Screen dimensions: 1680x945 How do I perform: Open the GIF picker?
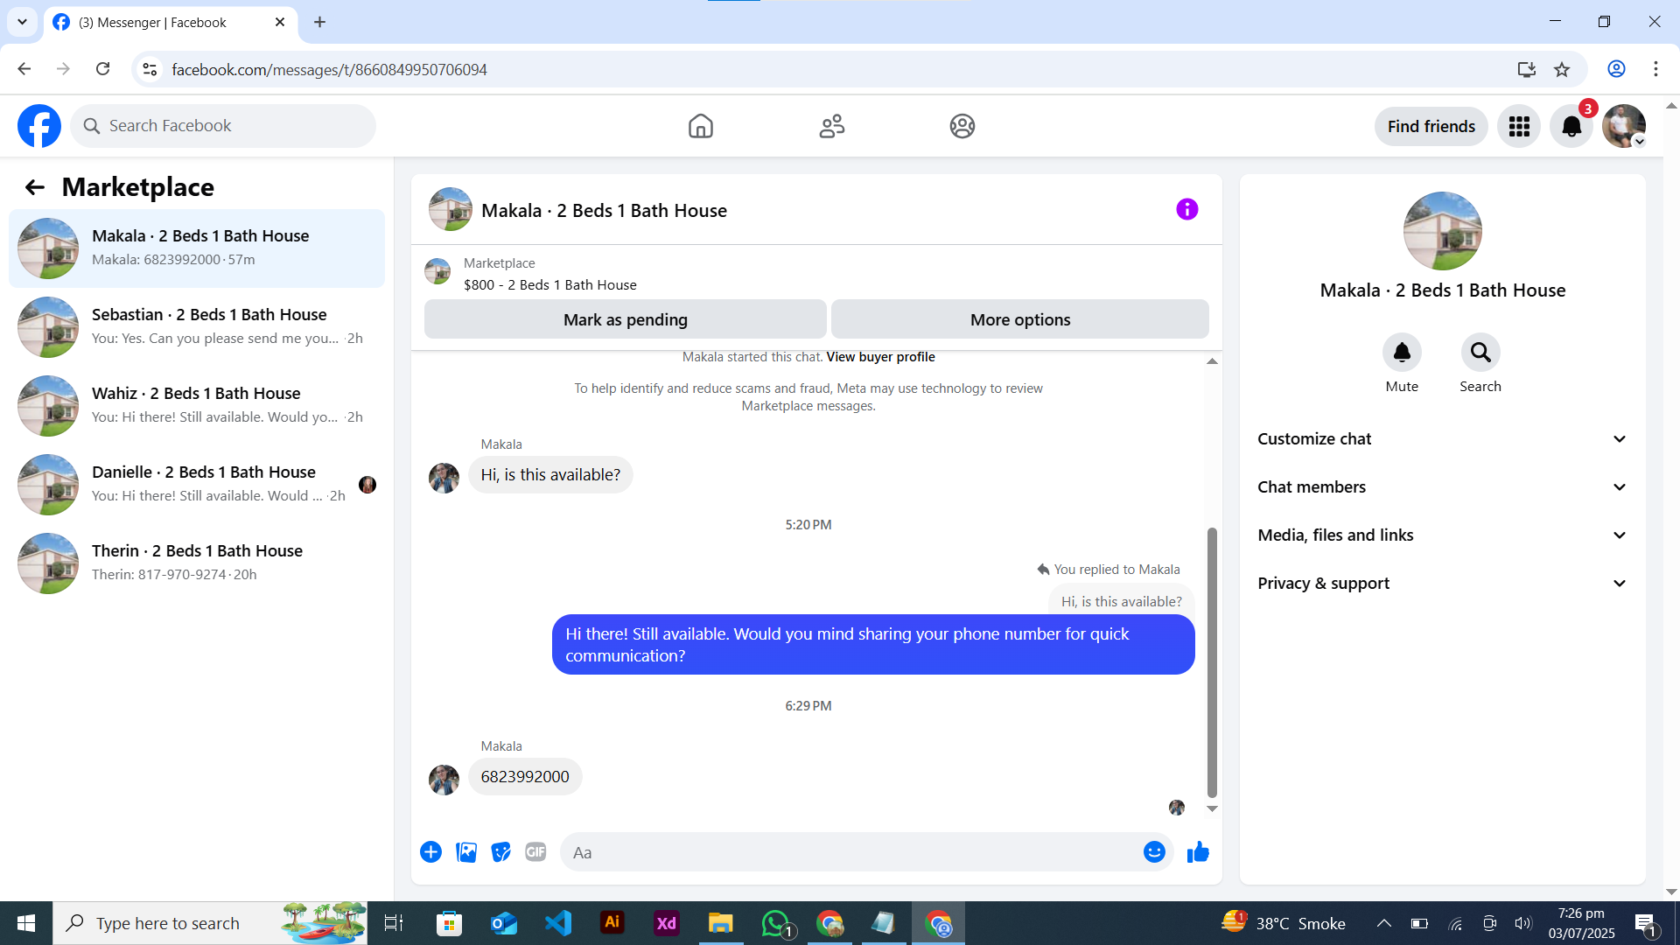(535, 852)
